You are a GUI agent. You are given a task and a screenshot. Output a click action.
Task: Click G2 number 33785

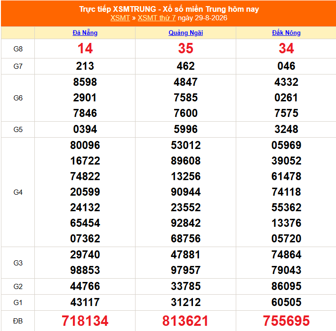pyautogui.click(x=185, y=286)
